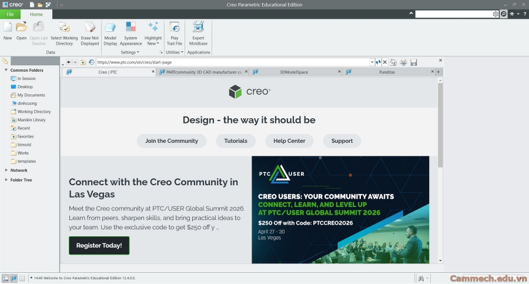
Task: Click the Support button
Action: (341, 141)
